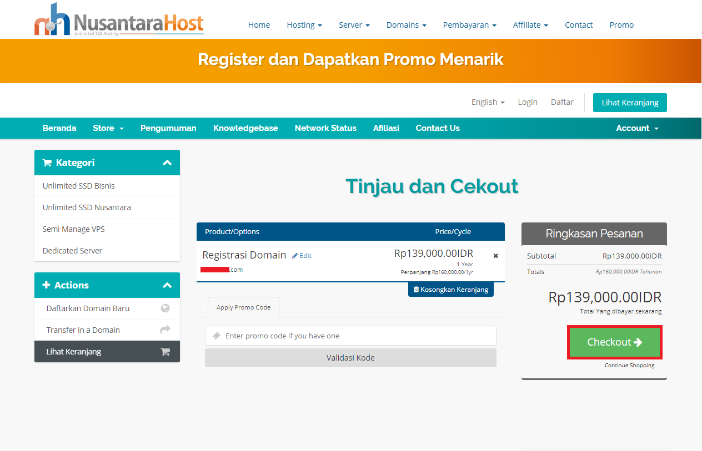Click the Continue Shopping link

[x=629, y=366]
